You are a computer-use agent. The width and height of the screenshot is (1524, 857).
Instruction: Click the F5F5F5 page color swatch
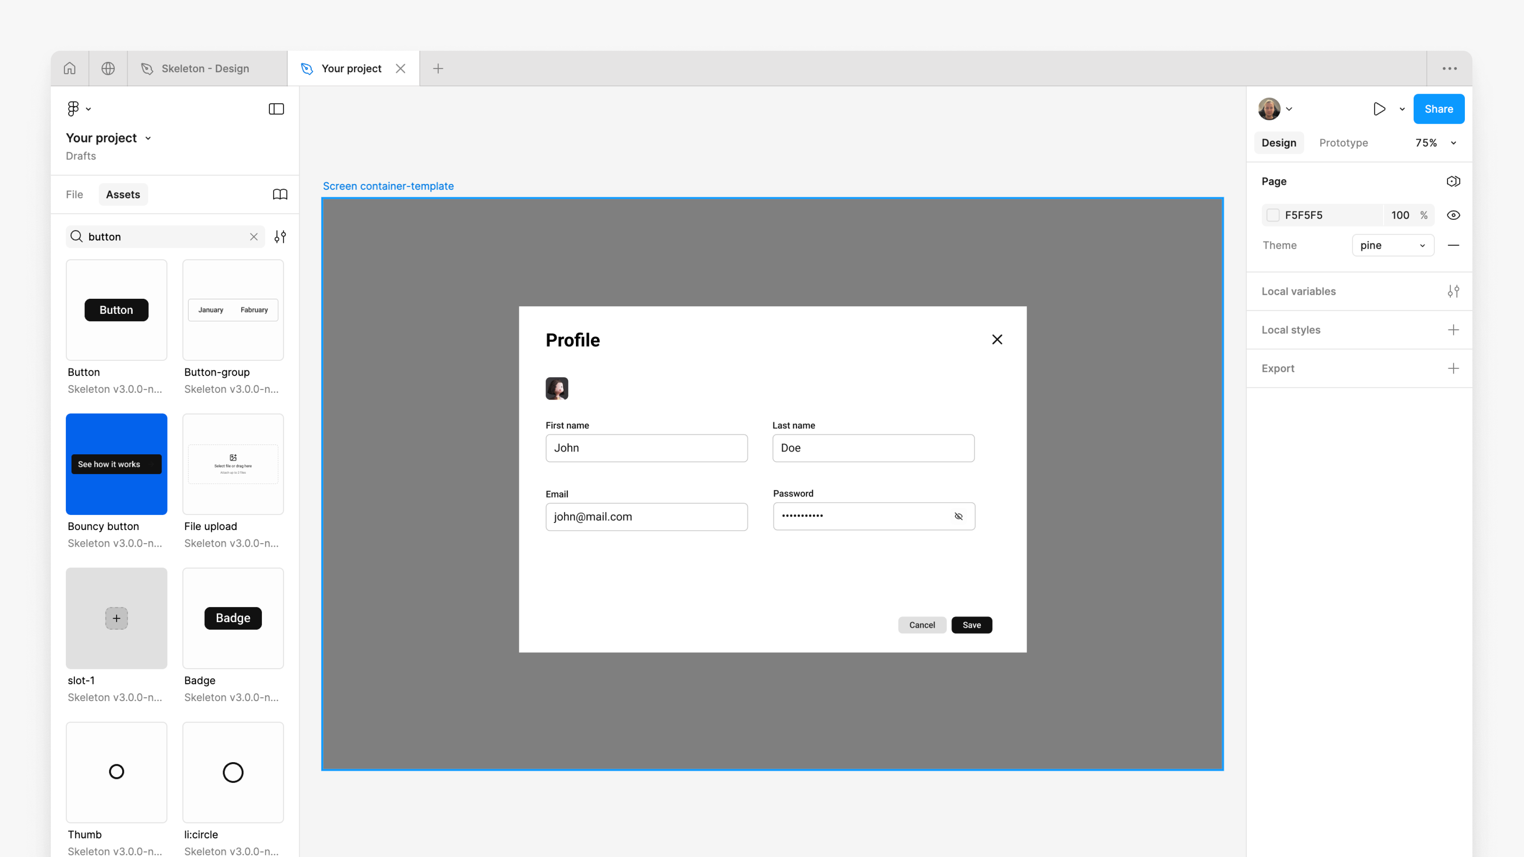(1272, 215)
